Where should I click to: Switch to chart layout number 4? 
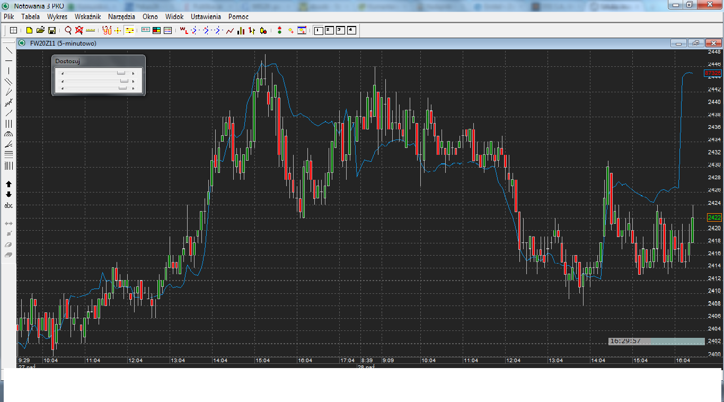click(x=351, y=31)
